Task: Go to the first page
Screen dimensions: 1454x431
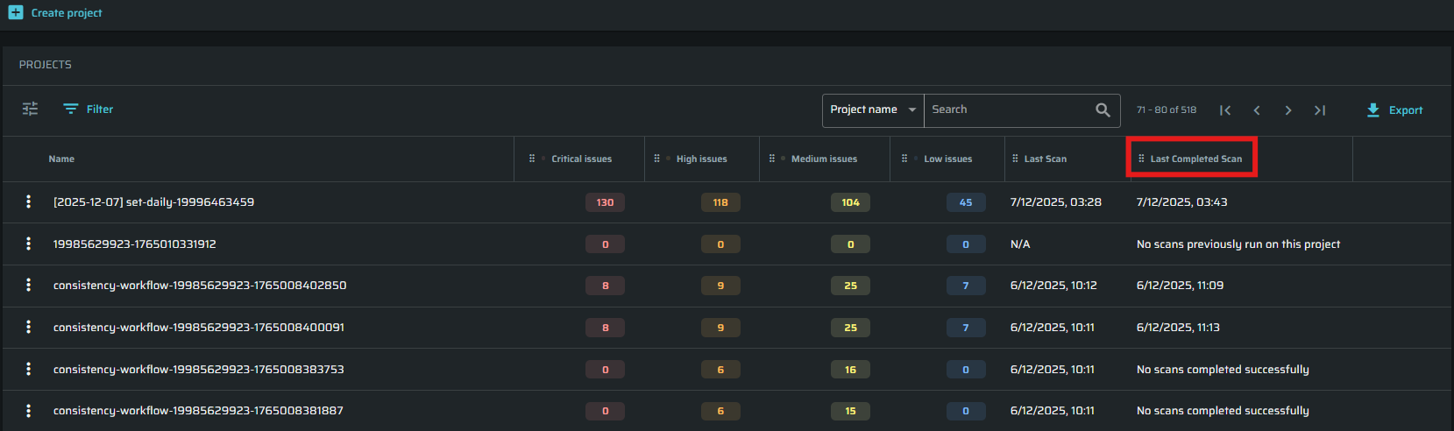Action: (x=1225, y=110)
